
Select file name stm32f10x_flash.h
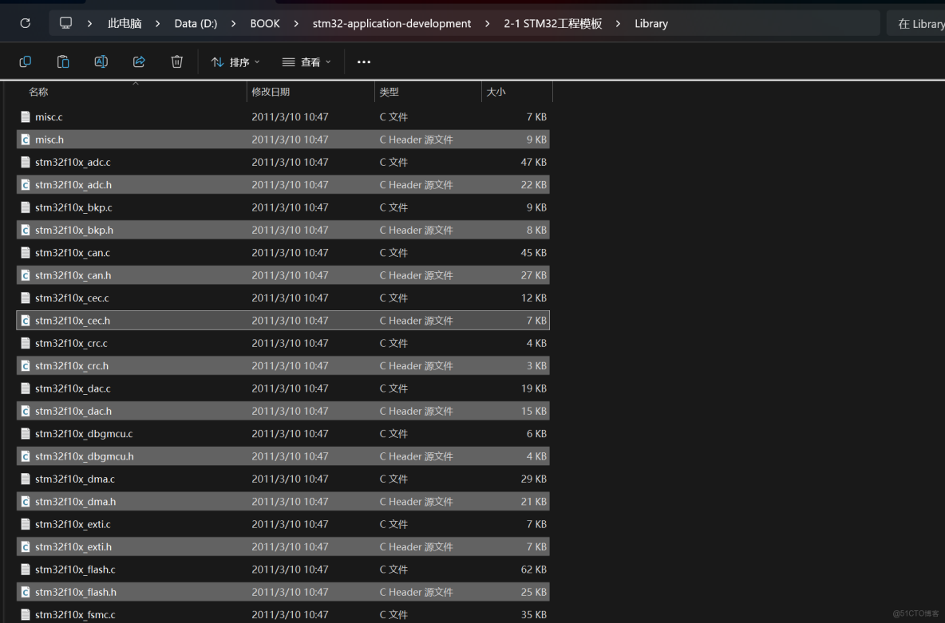point(76,592)
